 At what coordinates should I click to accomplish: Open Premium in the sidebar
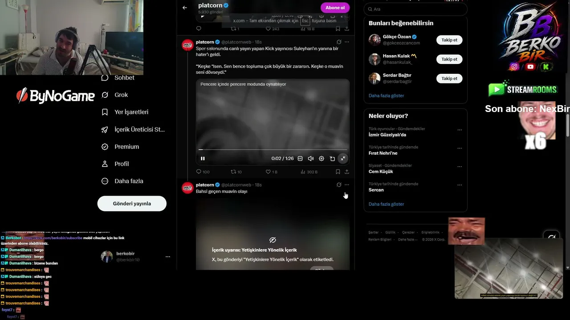coord(120,147)
